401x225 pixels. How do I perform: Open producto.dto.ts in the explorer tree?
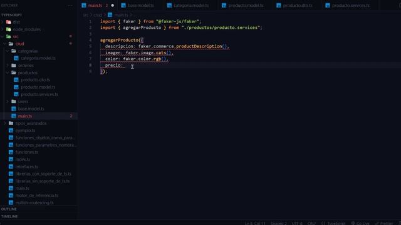click(35, 80)
